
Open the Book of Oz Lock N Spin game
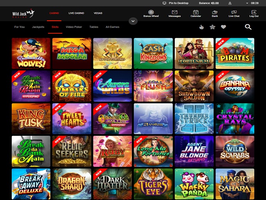tap(113, 119)
